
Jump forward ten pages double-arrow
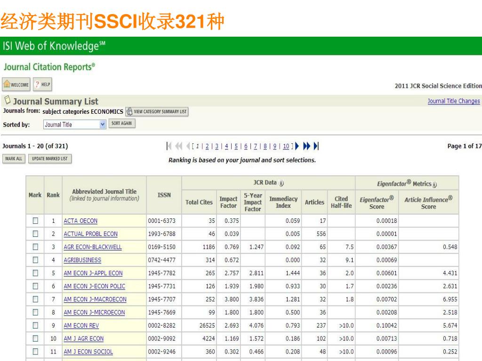(x=306, y=146)
